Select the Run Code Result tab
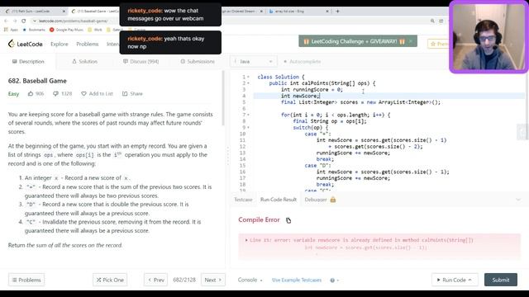 279,200
